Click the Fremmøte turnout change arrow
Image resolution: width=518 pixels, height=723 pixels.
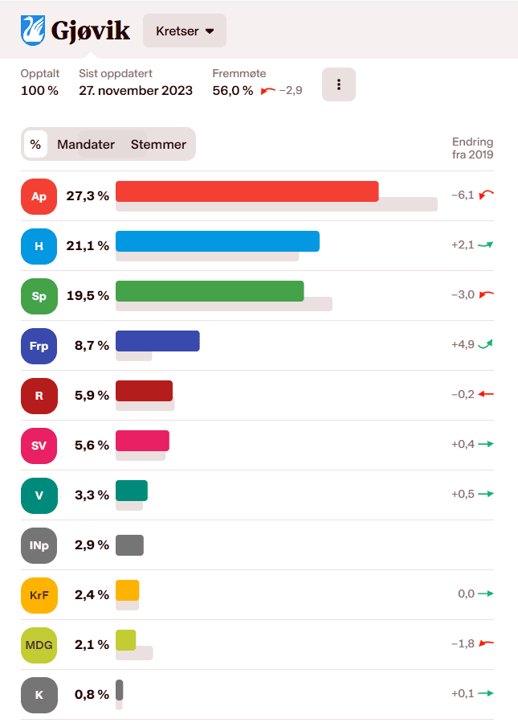pos(268,91)
